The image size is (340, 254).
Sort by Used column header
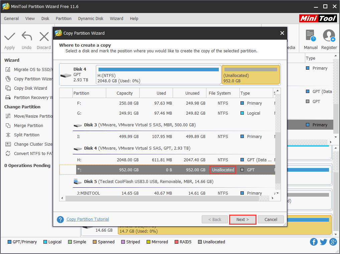click(156, 93)
